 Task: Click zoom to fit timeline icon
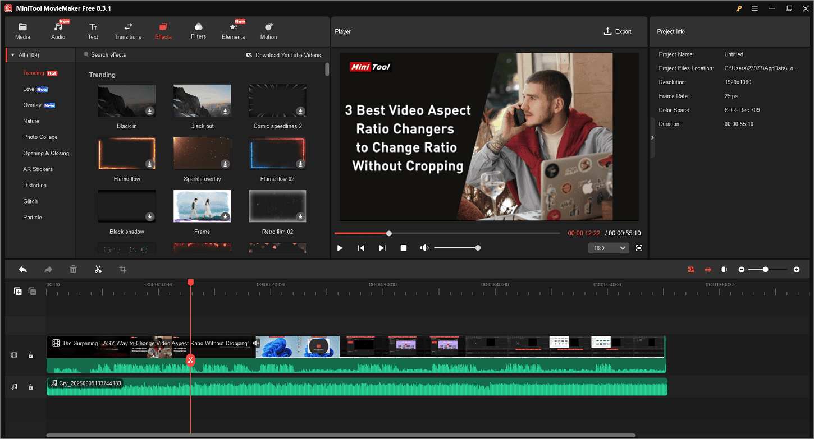pos(724,270)
